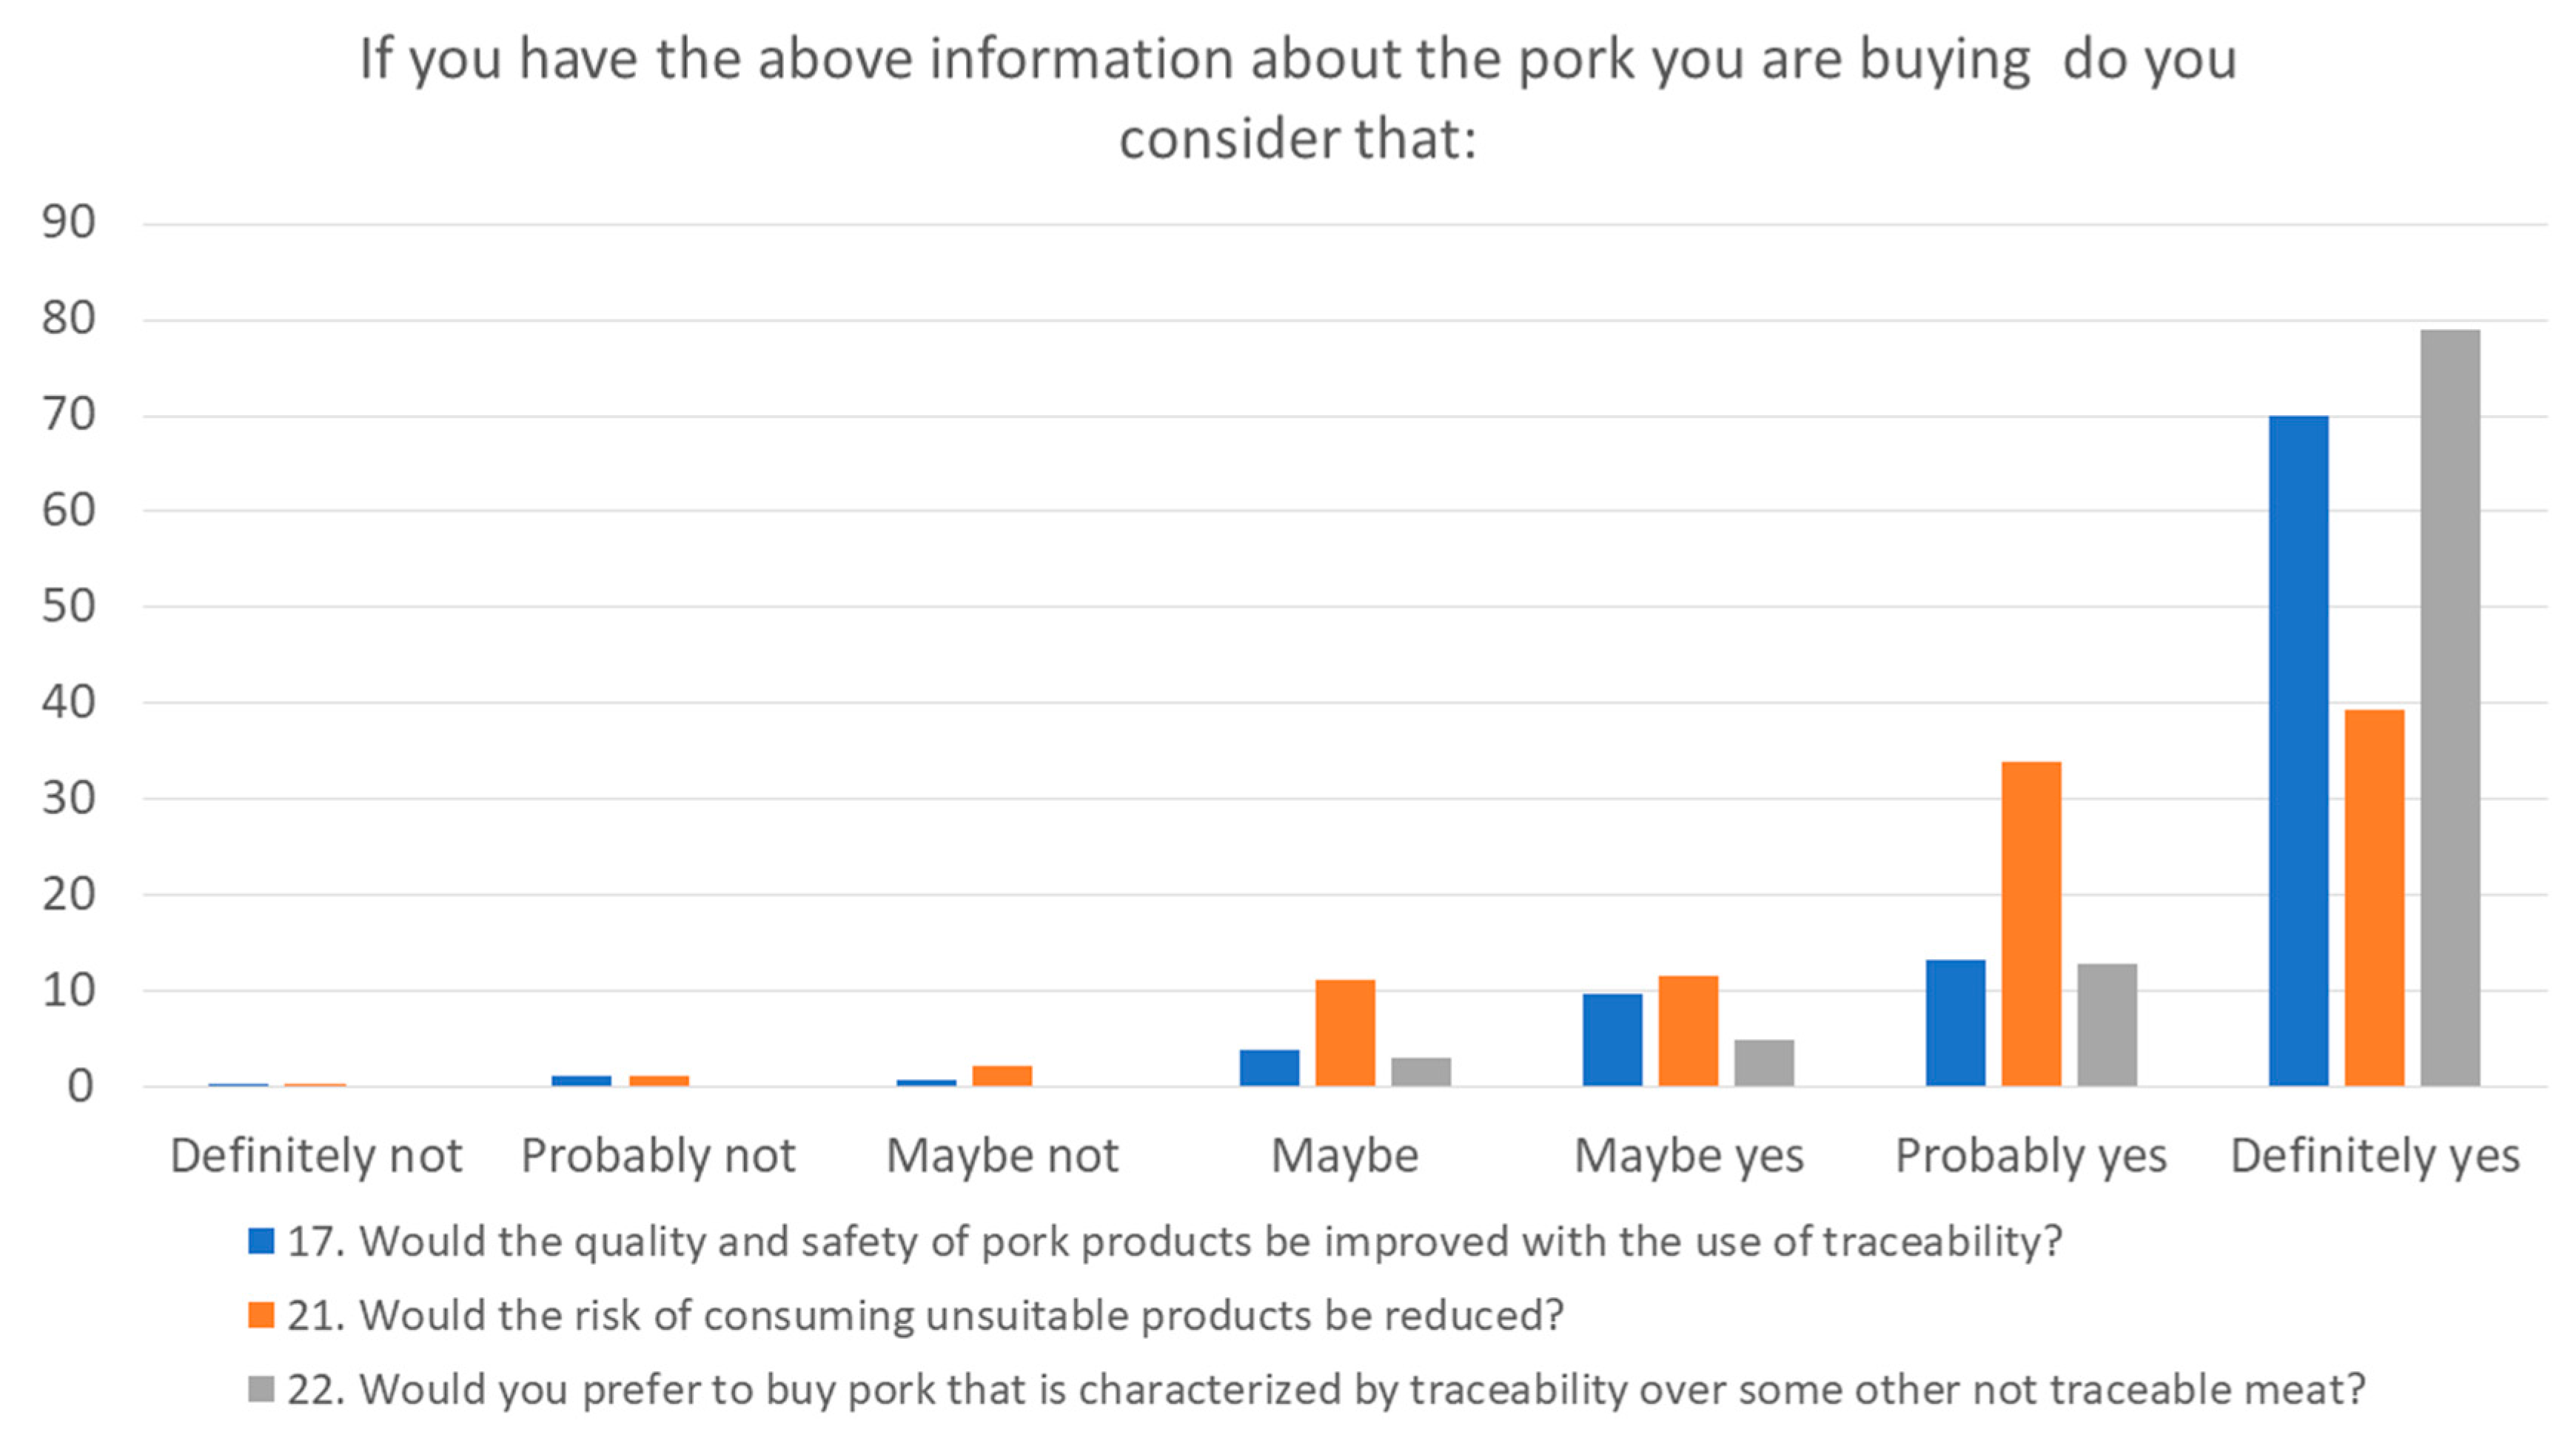Select the "Definitely yes" category label
This screenshot has height=1432, width=2576.
click(x=2375, y=1156)
